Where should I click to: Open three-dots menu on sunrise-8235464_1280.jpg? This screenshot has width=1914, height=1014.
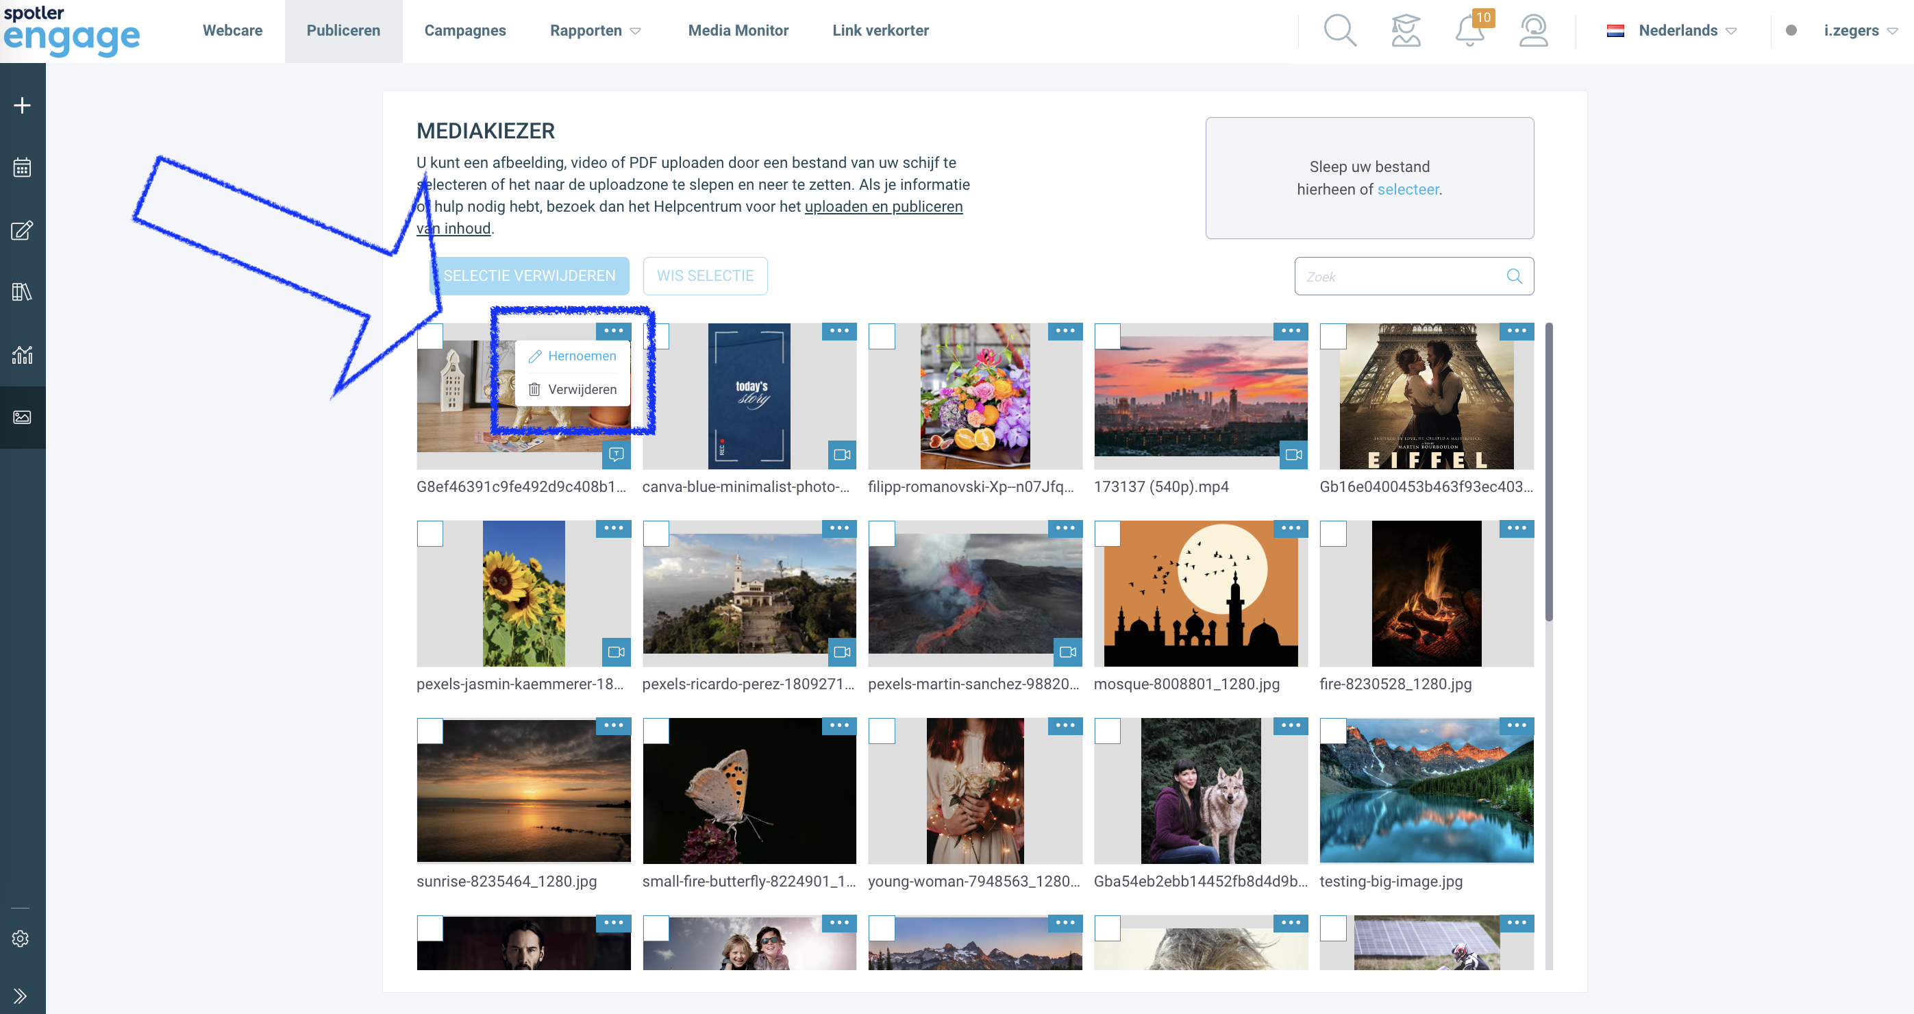tap(613, 726)
